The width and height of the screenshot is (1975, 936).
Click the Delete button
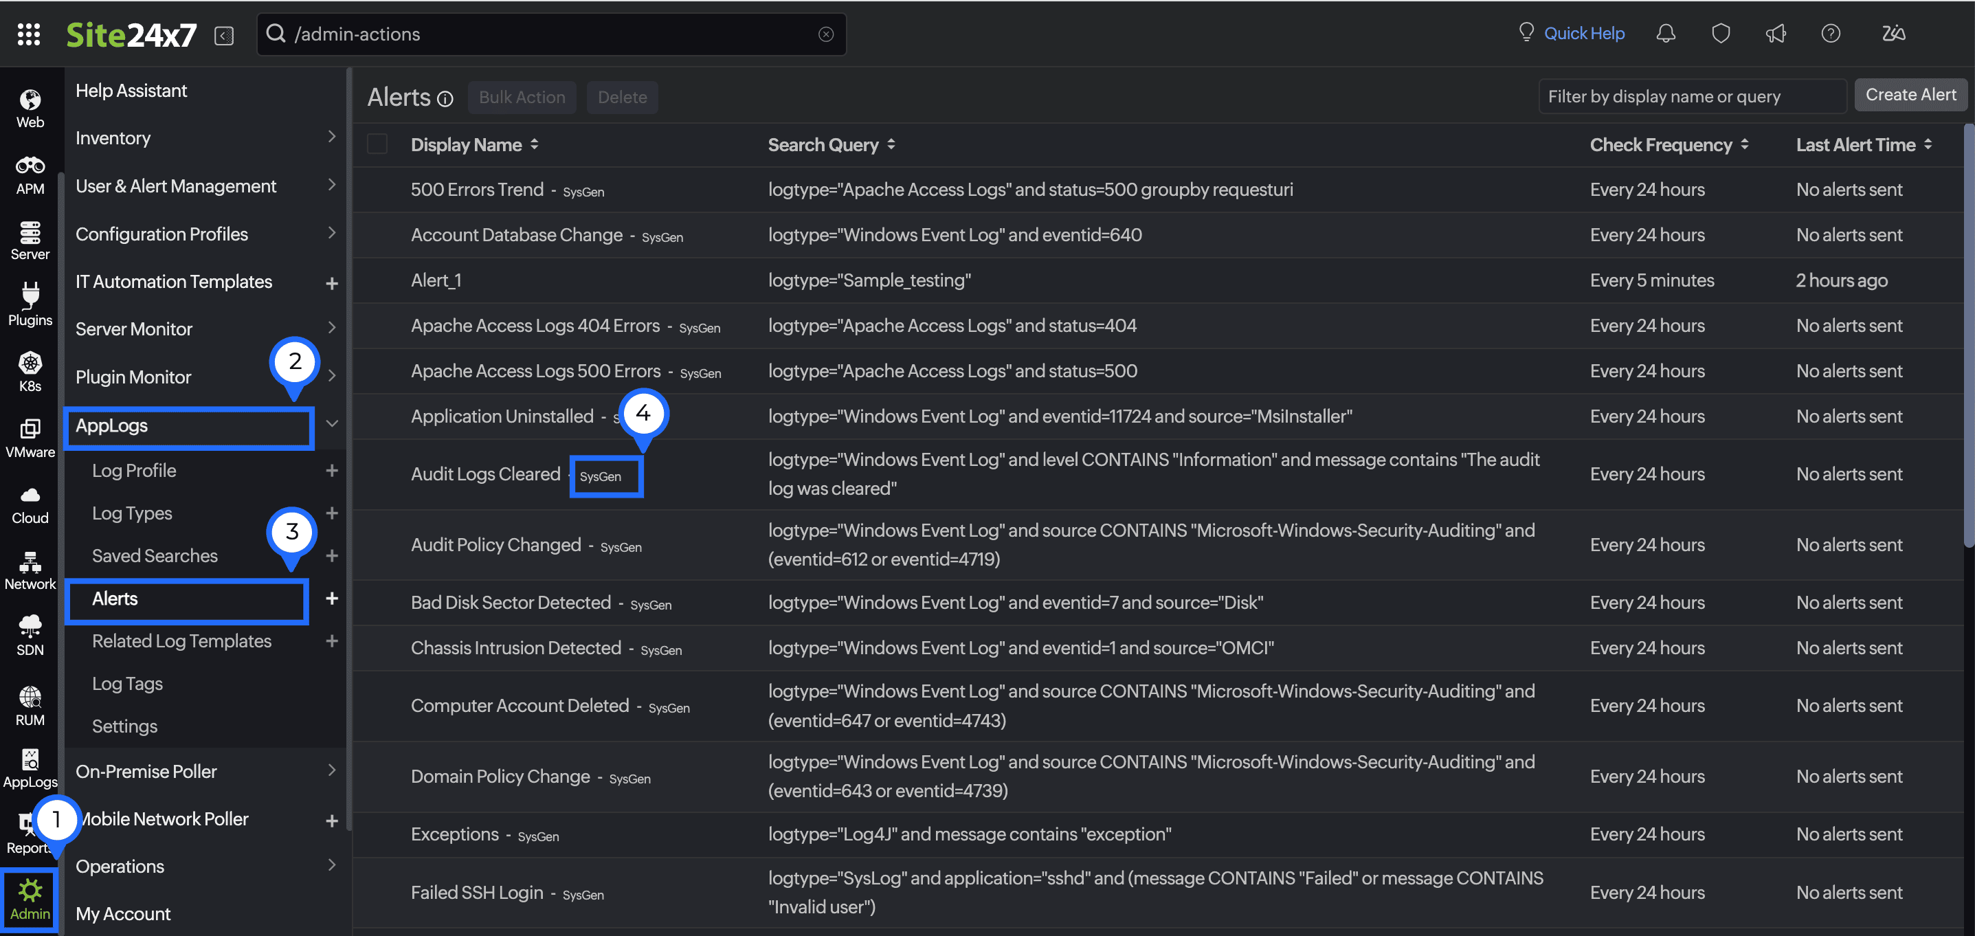click(x=622, y=97)
